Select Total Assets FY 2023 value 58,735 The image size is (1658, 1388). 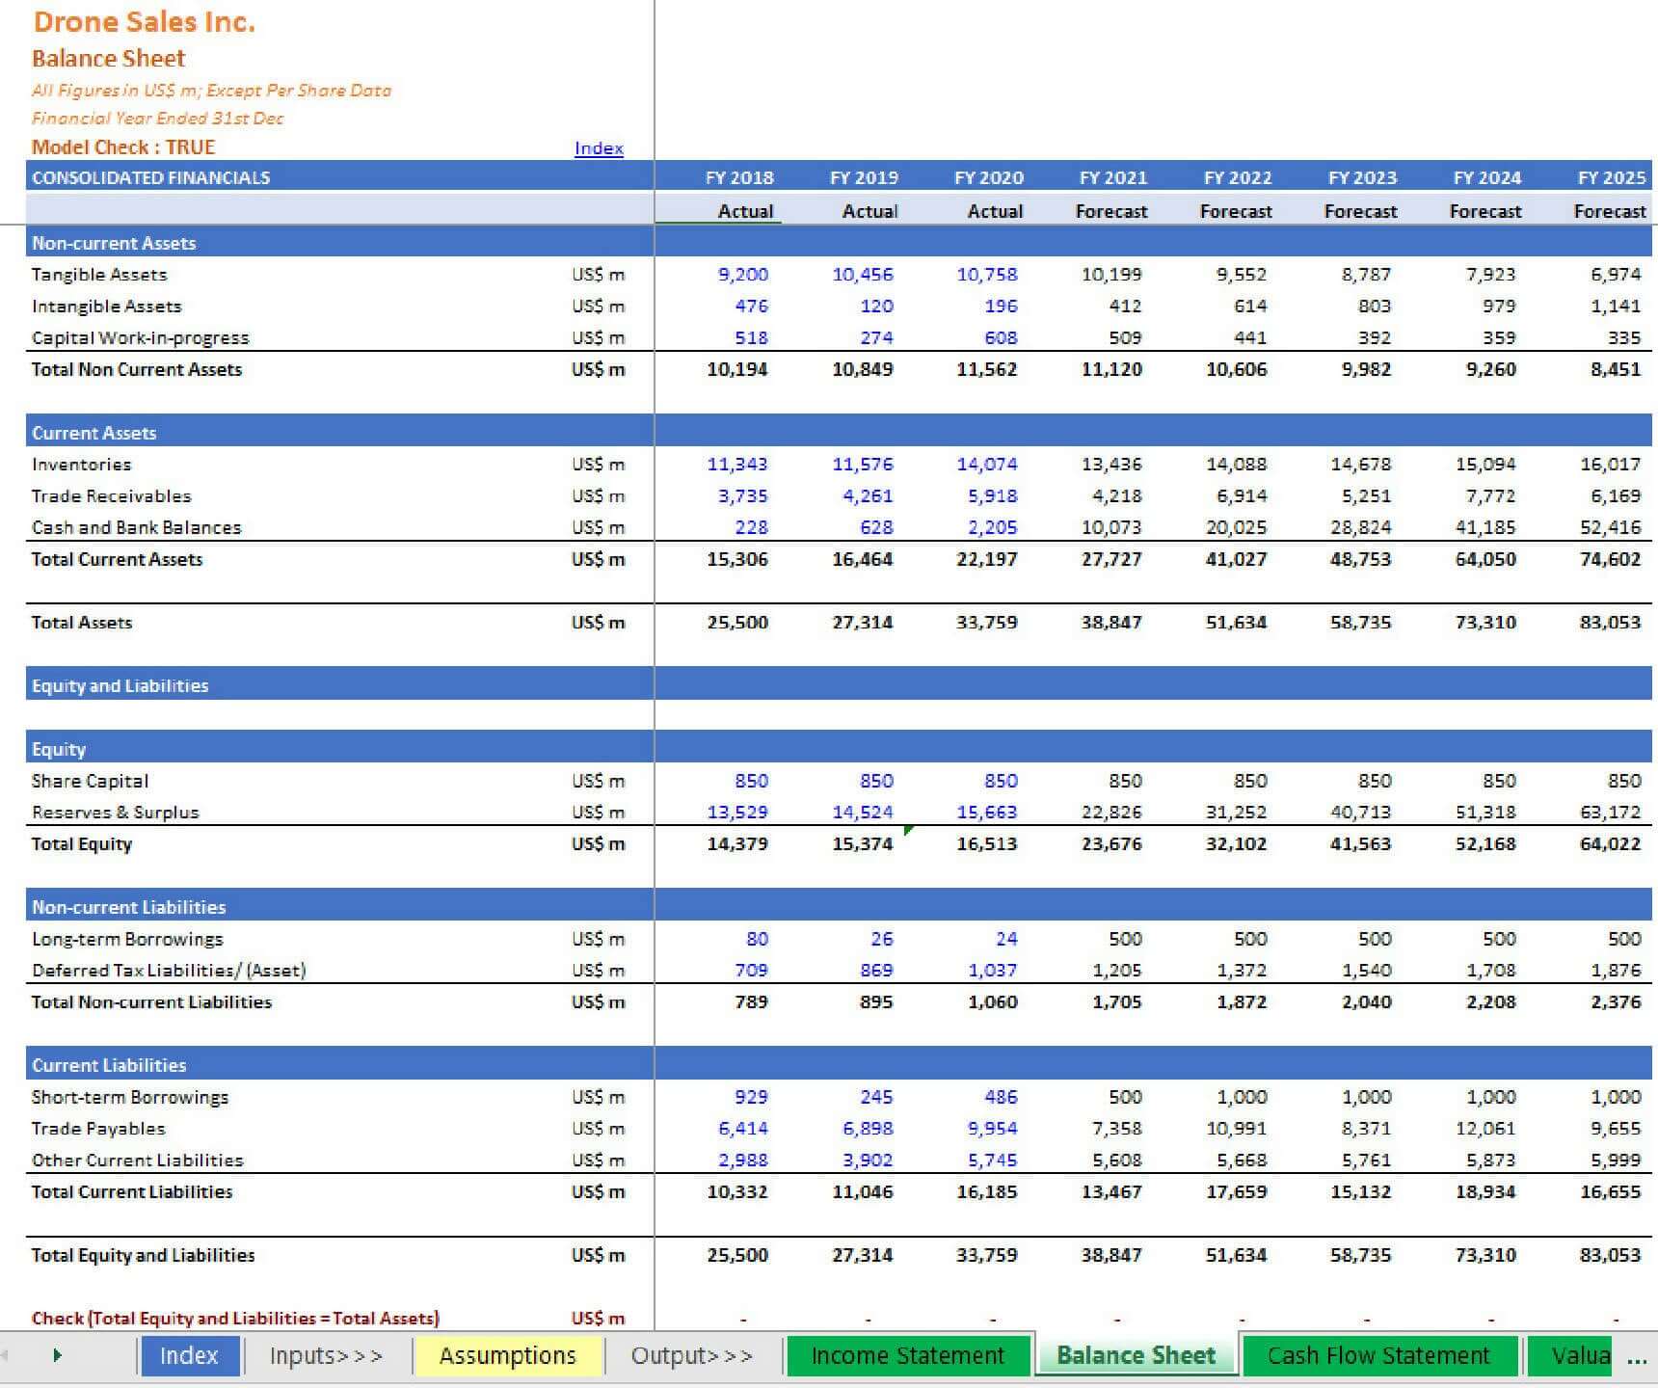coord(1361,623)
